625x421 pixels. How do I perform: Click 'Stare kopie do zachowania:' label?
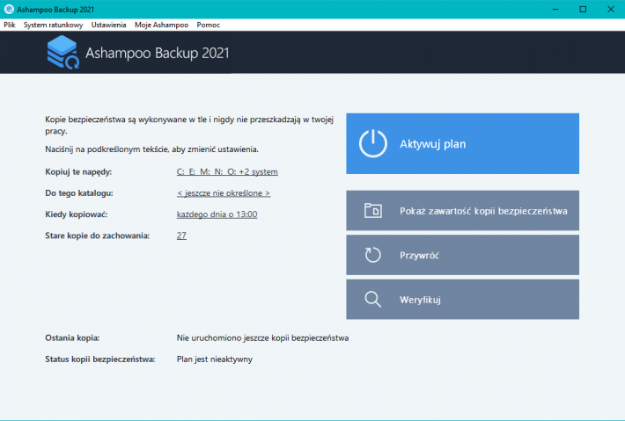pyautogui.click(x=97, y=236)
